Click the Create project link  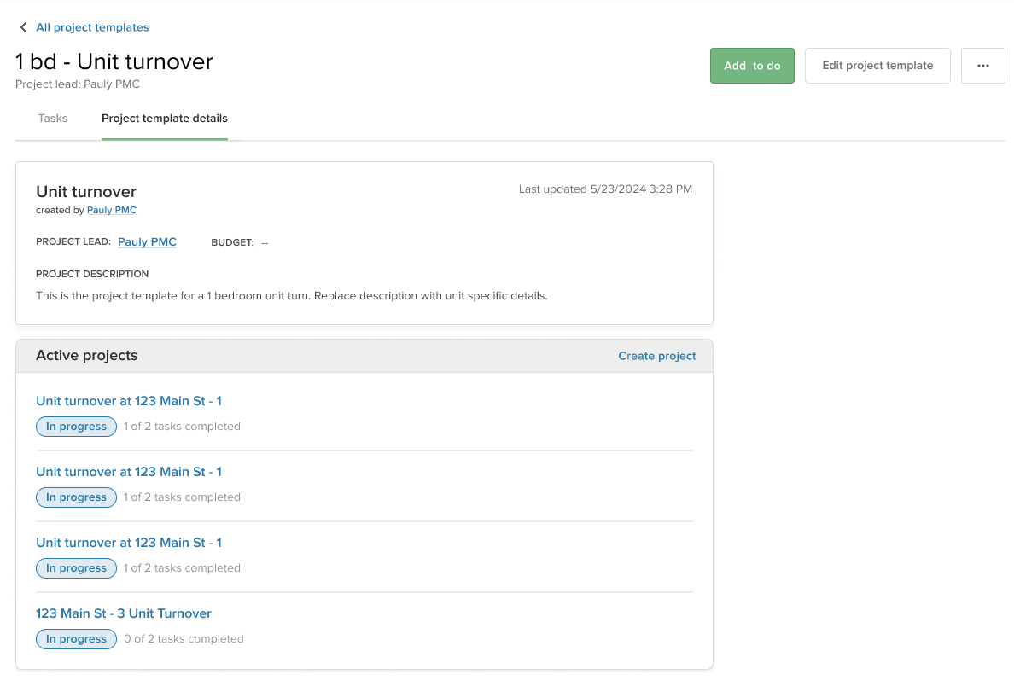coord(656,356)
